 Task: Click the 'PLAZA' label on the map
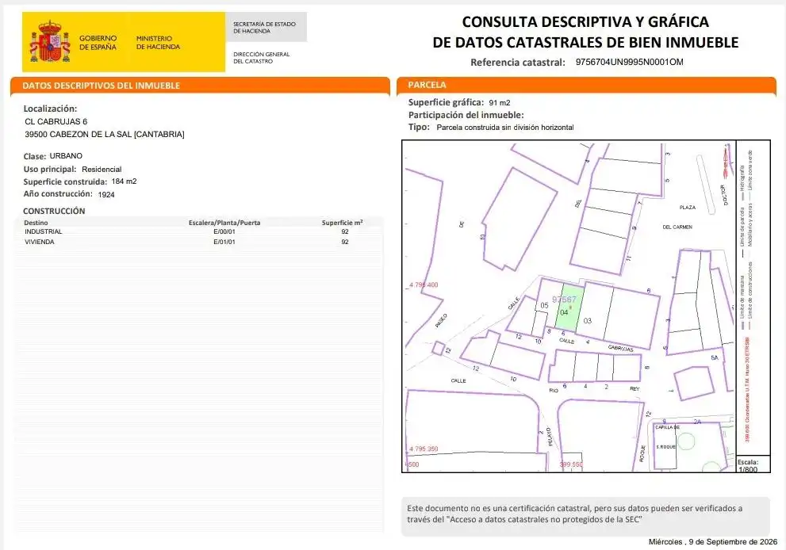[687, 208]
